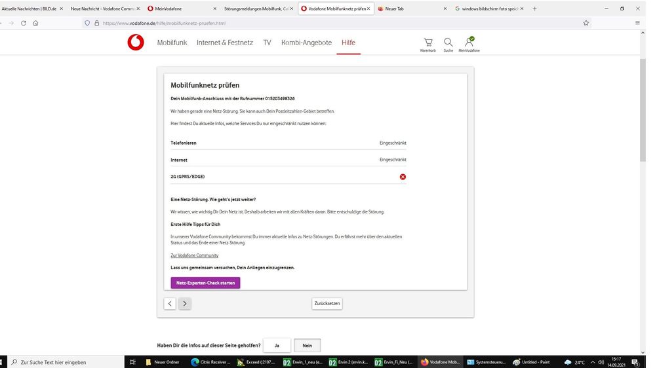Viewport: 655px width, 368px height.
Task: Click the Mobilfunknetz prüfen heading
Action: pos(205,85)
